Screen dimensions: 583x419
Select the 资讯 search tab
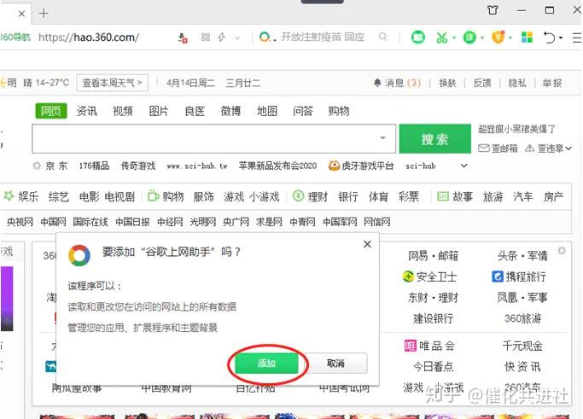(x=86, y=111)
